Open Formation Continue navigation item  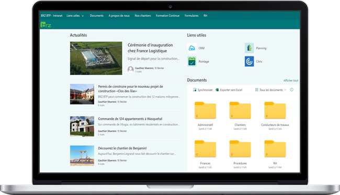point(167,16)
